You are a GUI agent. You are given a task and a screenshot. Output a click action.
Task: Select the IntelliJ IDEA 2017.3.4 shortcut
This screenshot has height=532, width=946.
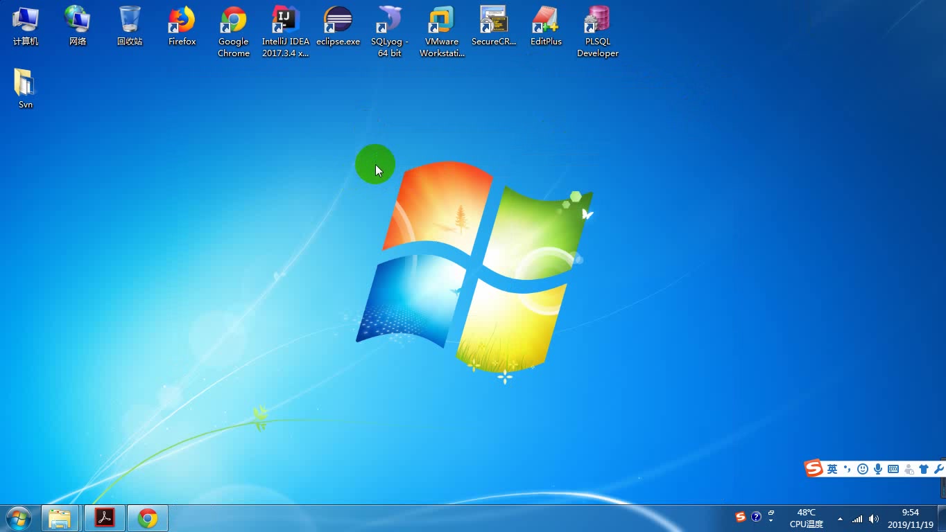click(x=286, y=32)
